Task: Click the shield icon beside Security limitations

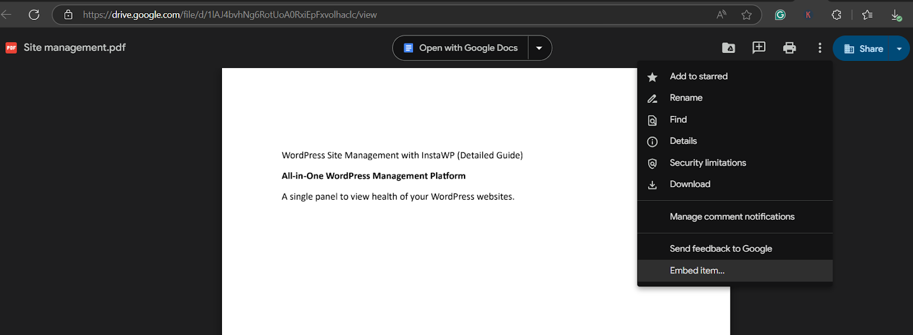Action: [652, 164]
